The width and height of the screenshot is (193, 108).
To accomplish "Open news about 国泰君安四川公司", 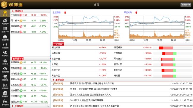I will 92,83.
